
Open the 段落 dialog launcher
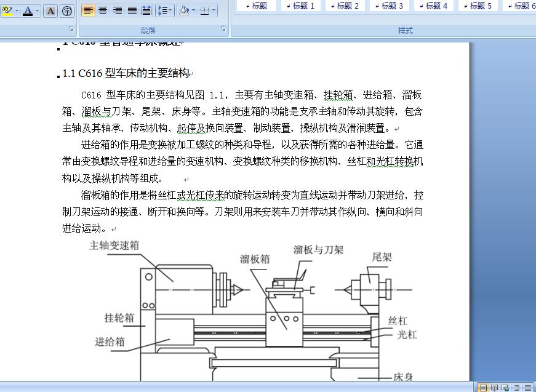coord(223,30)
